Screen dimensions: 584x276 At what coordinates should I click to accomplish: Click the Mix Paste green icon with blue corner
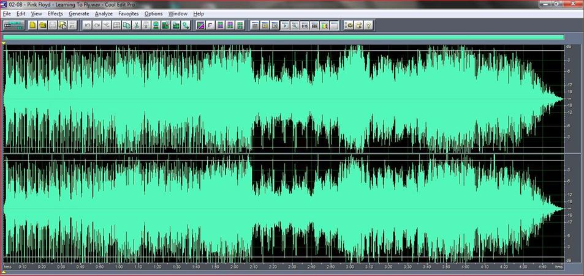click(165, 25)
